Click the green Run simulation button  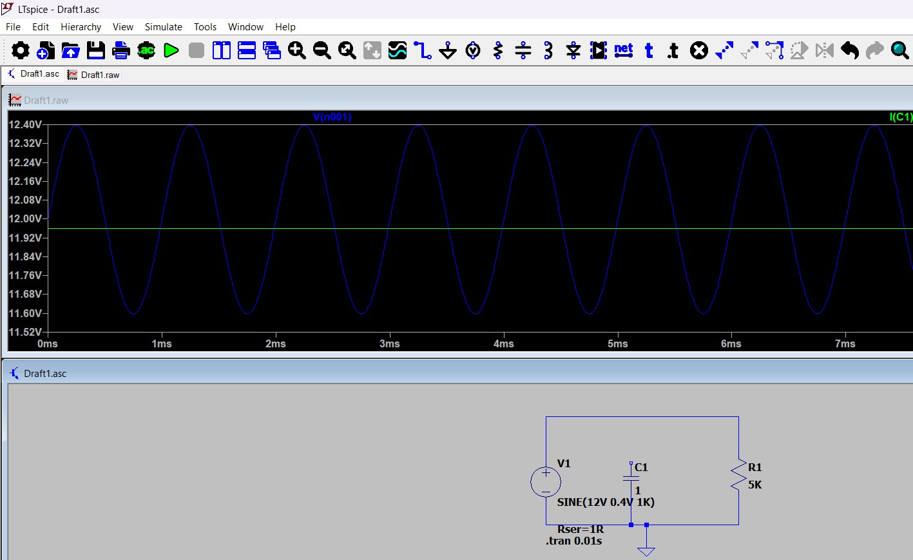pos(171,50)
